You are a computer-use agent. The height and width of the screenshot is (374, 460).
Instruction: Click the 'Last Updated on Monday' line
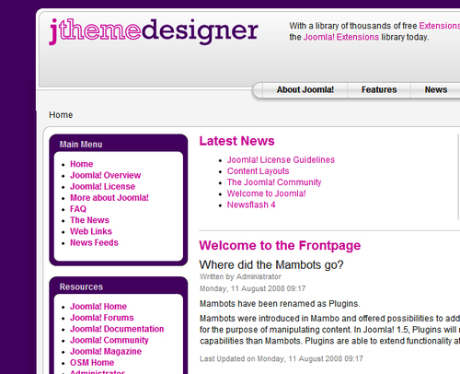[282, 358]
